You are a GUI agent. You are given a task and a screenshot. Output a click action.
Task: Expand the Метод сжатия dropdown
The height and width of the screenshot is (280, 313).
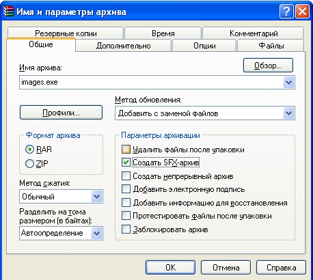97,196
